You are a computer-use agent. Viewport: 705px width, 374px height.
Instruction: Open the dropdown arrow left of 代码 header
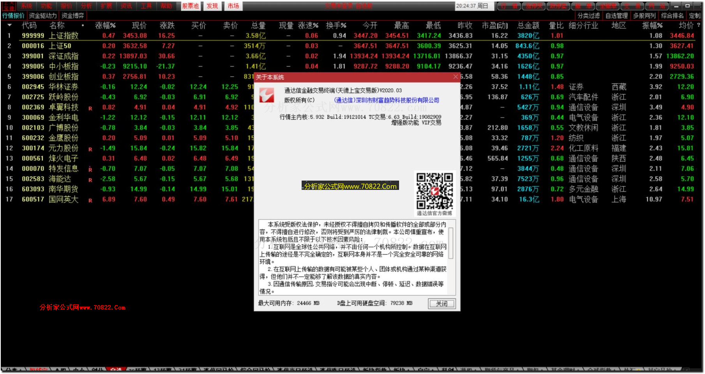tap(9, 25)
